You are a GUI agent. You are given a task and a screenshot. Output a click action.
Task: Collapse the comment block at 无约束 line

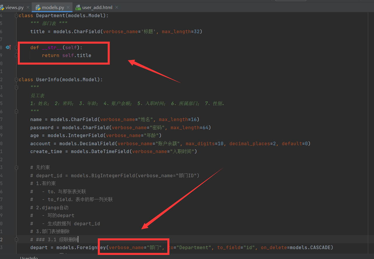(x=16, y=168)
